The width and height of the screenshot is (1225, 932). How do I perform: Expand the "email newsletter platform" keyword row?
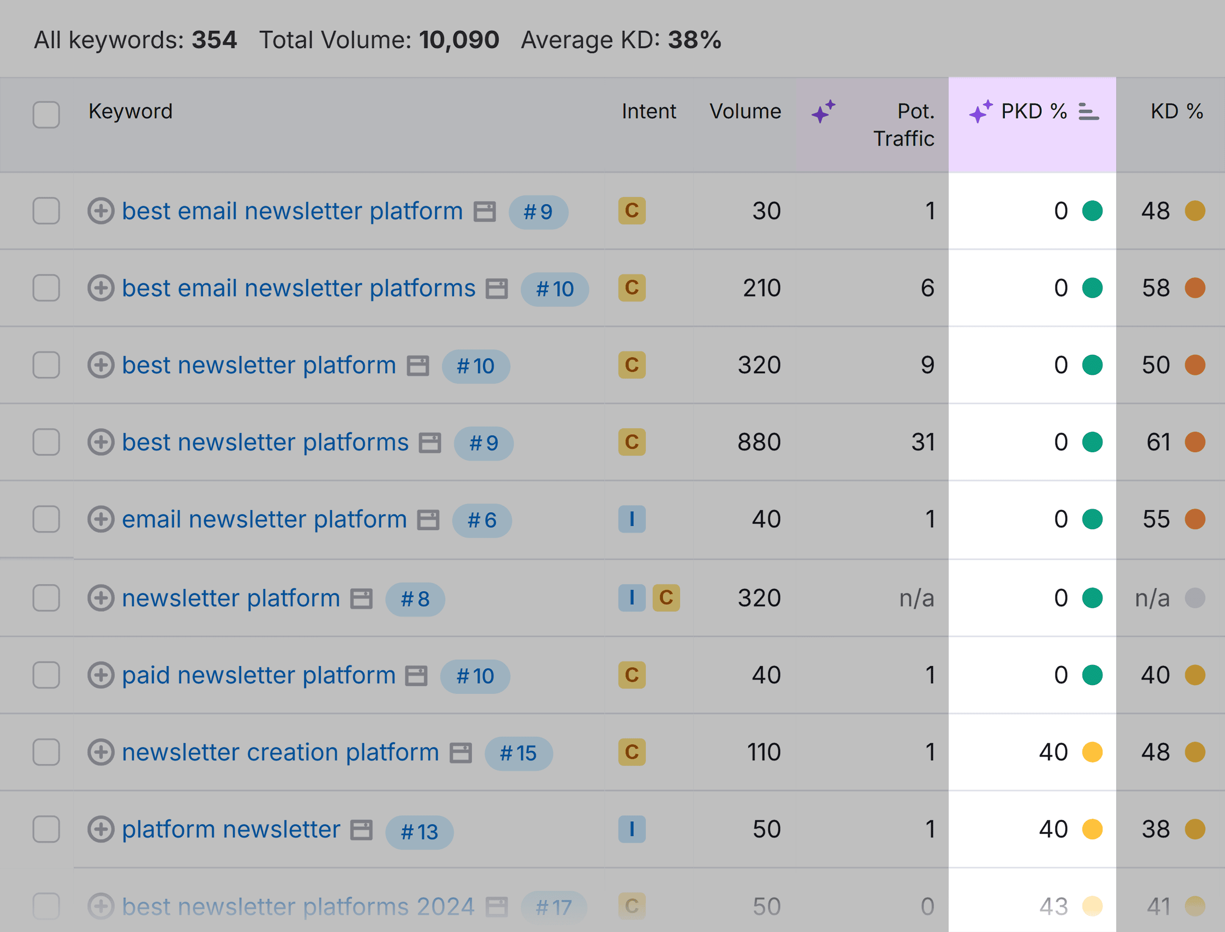click(x=101, y=519)
